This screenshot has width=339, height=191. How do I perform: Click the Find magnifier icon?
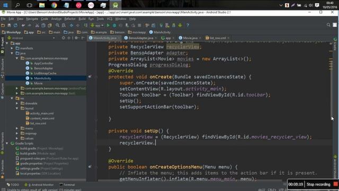tap(57, 25)
